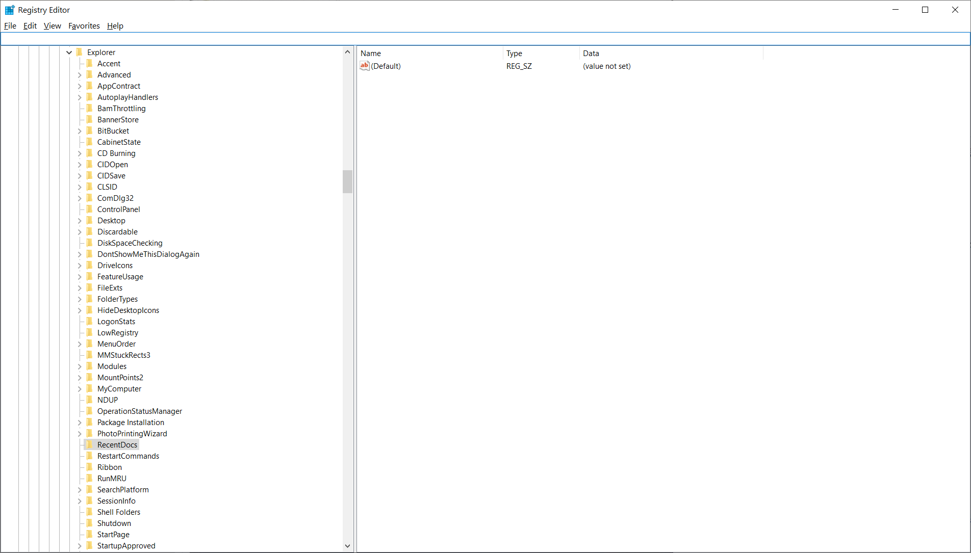Click the Shutdown folder icon
The image size is (971, 553).
click(x=89, y=523)
